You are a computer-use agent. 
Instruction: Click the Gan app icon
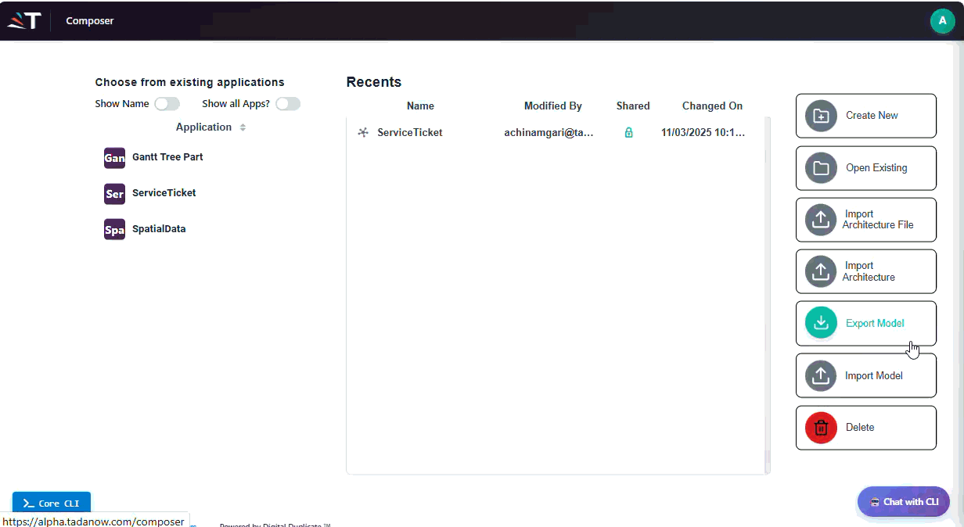coord(114,158)
